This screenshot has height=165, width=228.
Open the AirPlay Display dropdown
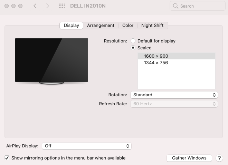click(x=87, y=146)
